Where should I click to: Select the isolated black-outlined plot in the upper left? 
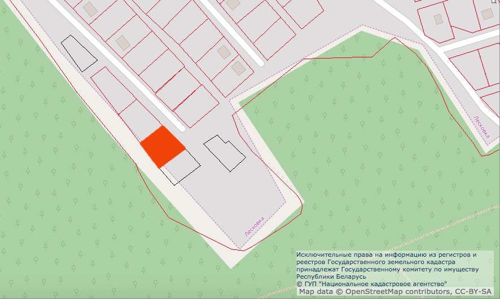click(x=79, y=53)
